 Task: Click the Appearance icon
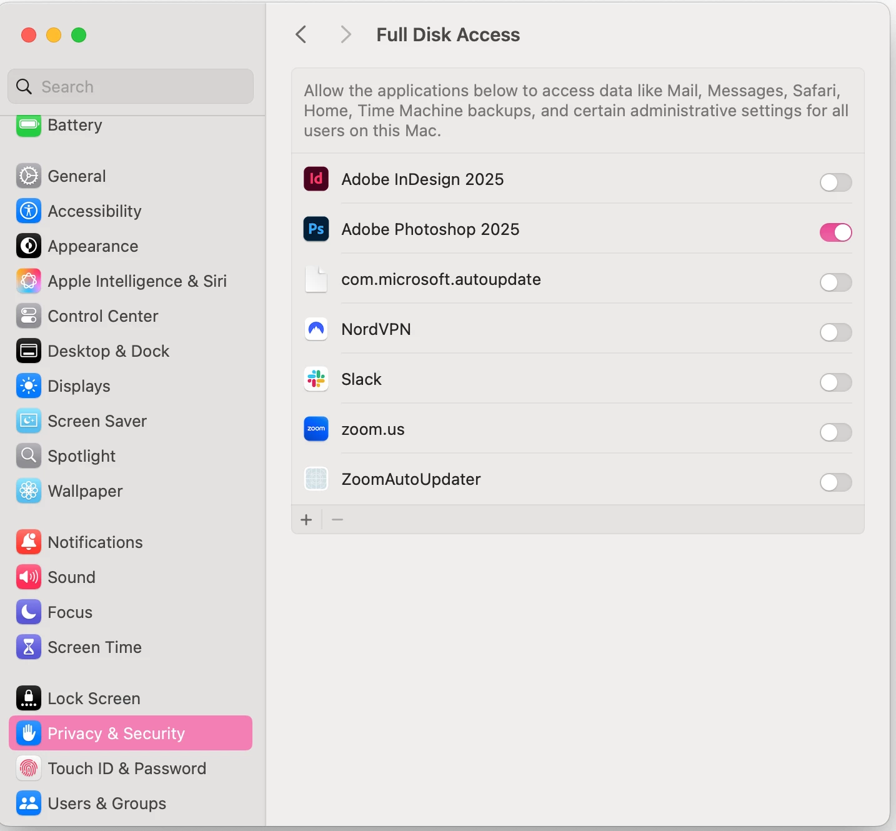(29, 246)
